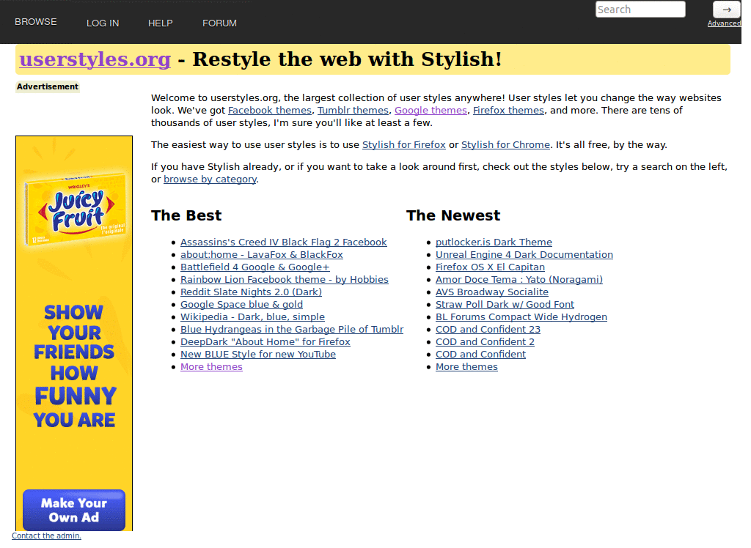Click More themes under The Best

tap(211, 366)
